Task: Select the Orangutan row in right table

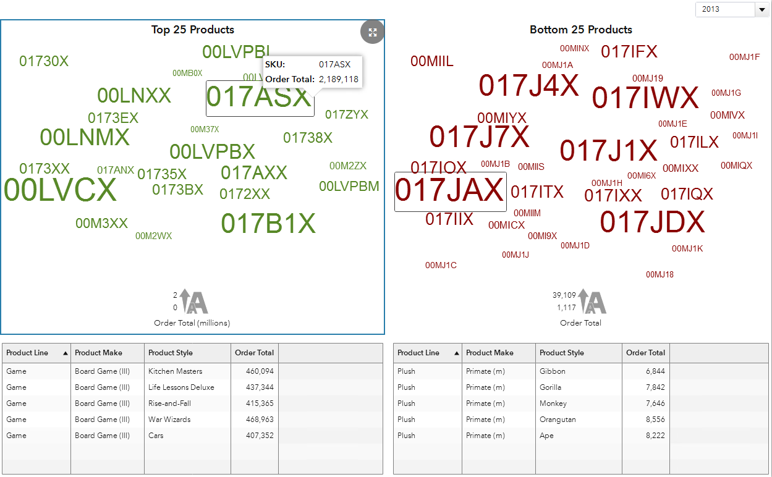Action: click(557, 420)
